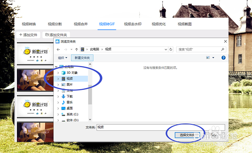Click the tree scrollbar down arrow

(90, 120)
